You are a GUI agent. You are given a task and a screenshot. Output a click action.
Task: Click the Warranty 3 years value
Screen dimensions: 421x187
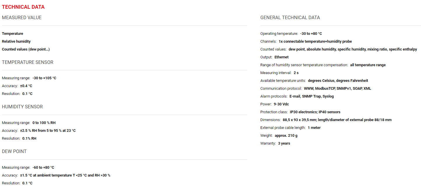tap(284, 143)
